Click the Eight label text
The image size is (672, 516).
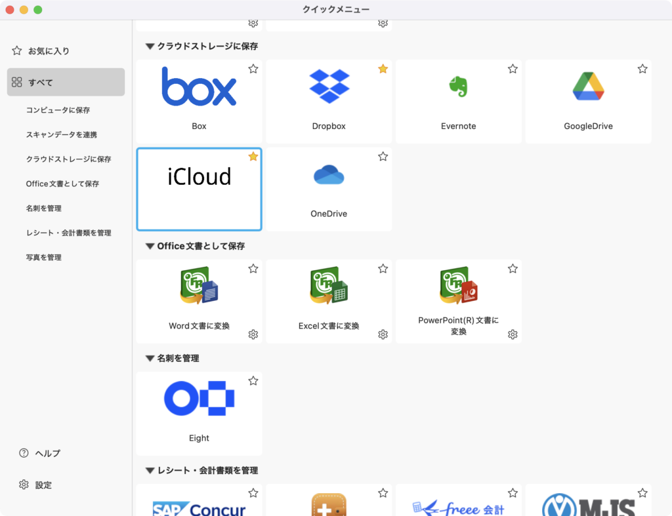click(199, 438)
